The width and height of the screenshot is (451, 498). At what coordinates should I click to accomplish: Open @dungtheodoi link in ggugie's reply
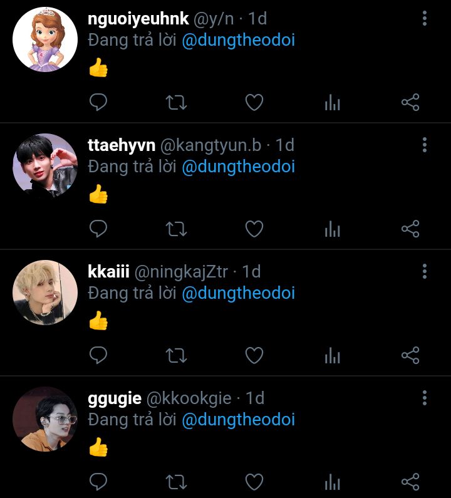click(x=239, y=420)
